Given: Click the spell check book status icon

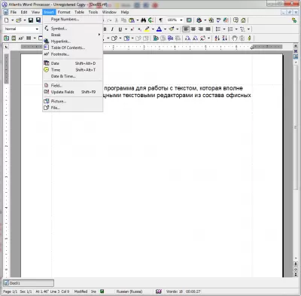Looking at the screenshot, I should point(158,291).
